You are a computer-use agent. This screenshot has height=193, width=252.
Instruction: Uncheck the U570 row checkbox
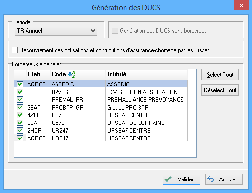(x=20, y=123)
